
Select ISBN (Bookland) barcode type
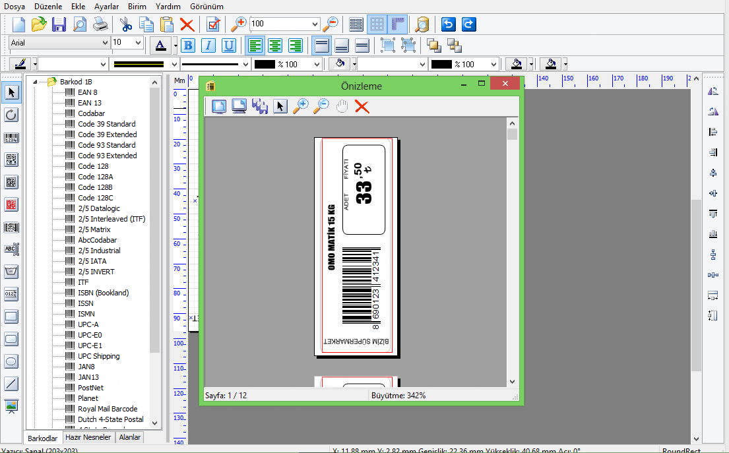click(103, 293)
